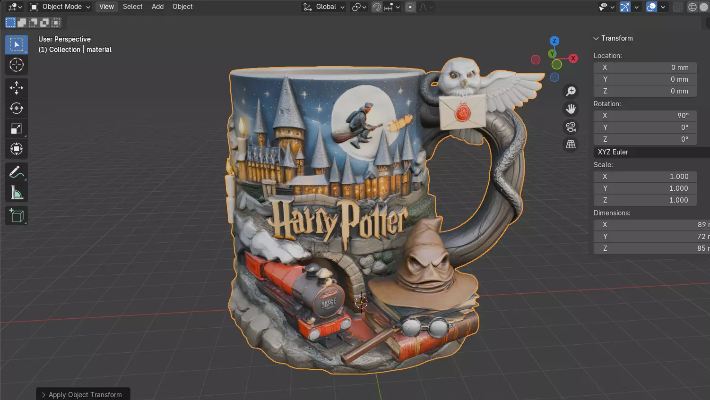Set selection mode to new selection

coord(10,22)
